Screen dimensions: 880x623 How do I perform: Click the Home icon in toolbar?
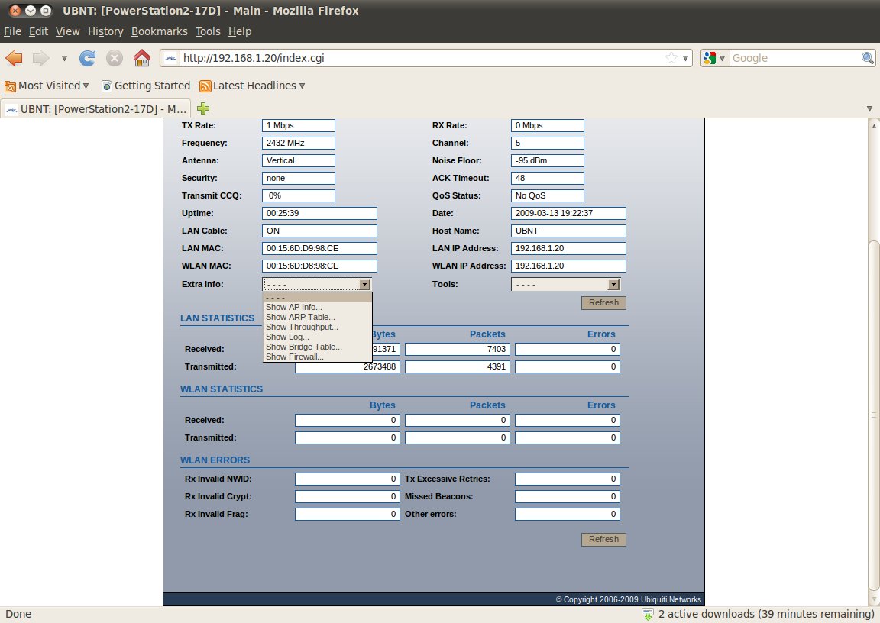point(141,58)
